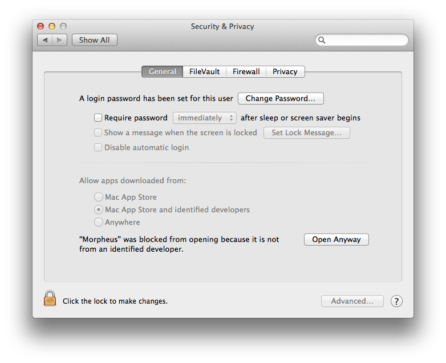Screen dimensions: 446x363
Task: Click the red close window button
Action: point(40,26)
